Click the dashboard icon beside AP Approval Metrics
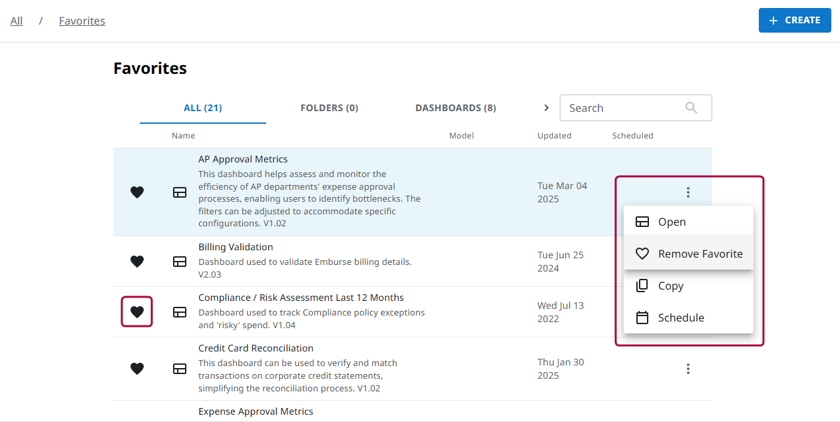The height and width of the screenshot is (422, 840). 180,192
